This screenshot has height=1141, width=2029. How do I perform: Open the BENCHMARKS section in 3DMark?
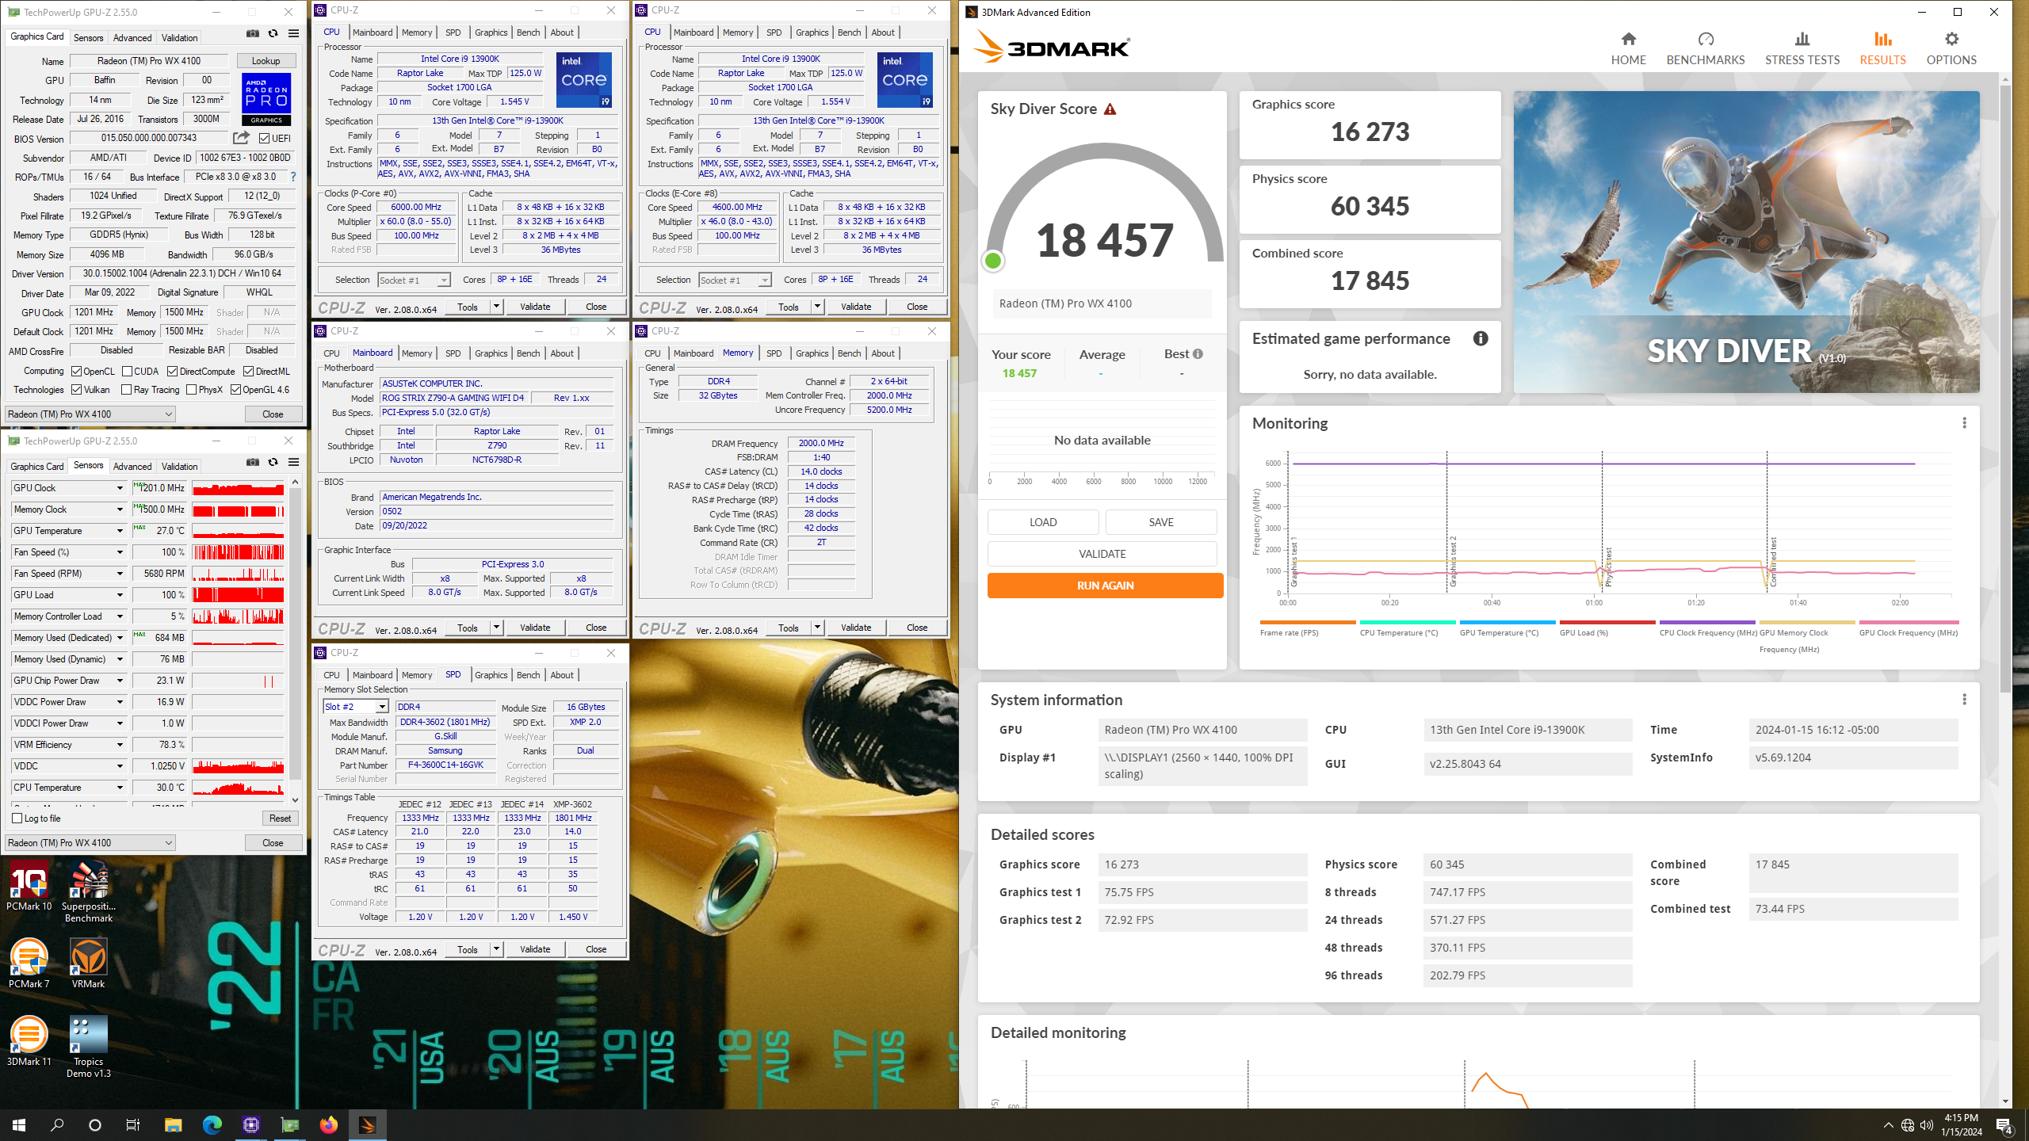tap(1706, 48)
